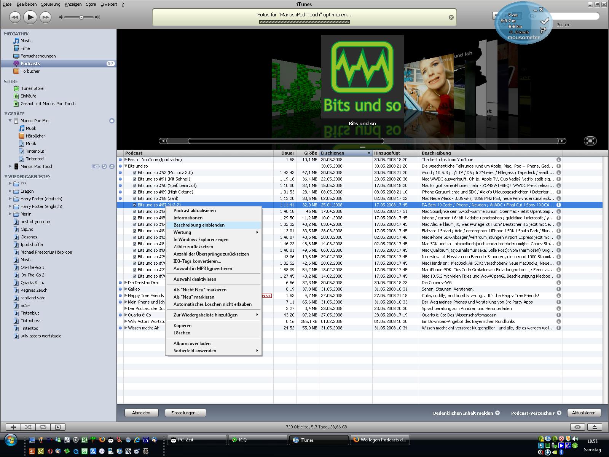Open Steuerung menu
Viewport: 609px width, 457px height.
[x=51, y=4]
